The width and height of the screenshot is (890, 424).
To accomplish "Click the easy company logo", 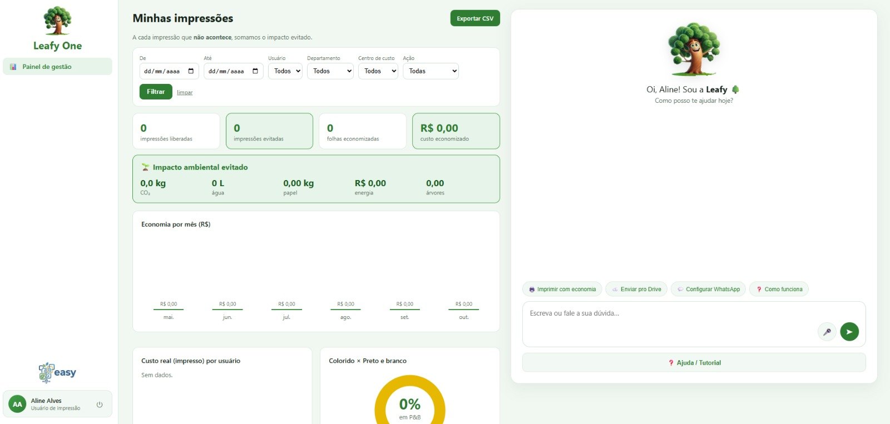I will point(57,373).
